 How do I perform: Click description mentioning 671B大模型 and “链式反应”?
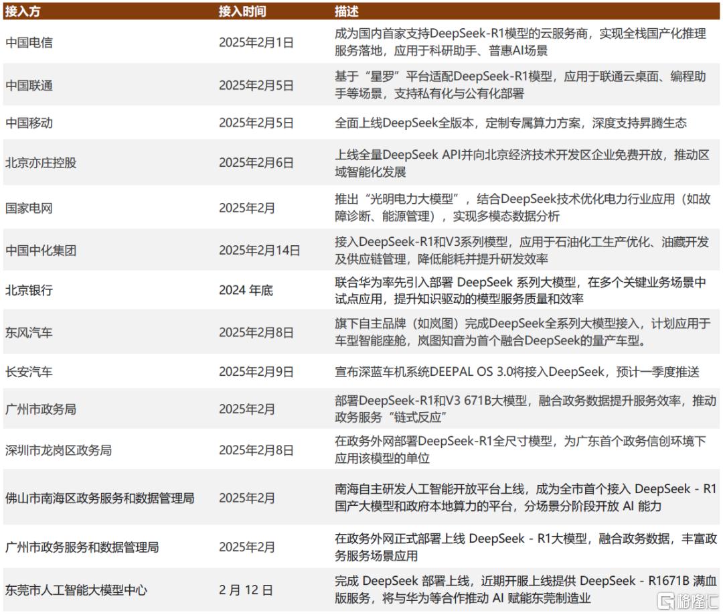[x=526, y=409]
